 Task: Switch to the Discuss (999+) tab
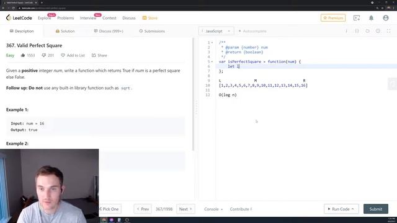(109, 31)
